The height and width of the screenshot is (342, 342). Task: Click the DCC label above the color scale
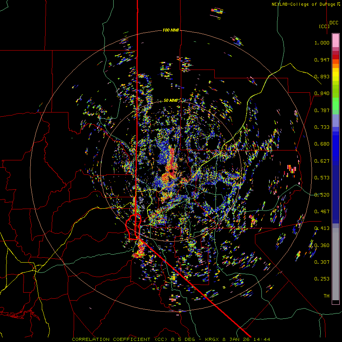pyautogui.click(x=334, y=23)
